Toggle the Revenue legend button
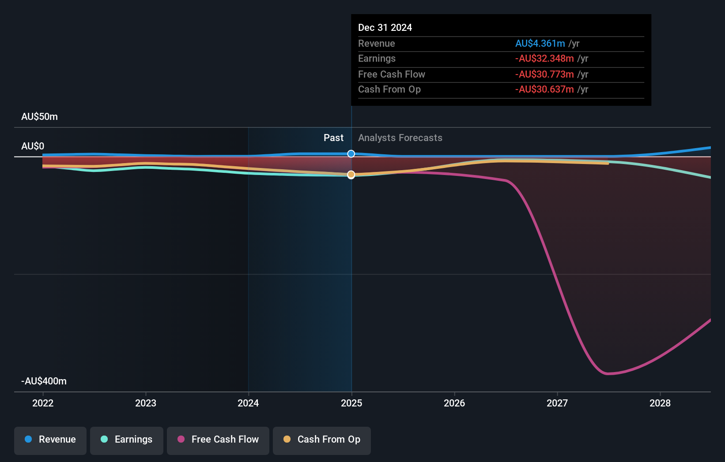The height and width of the screenshot is (462, 725). (x=50, y=440)
